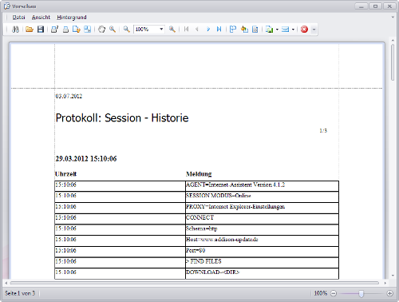Click the date '03.07.2012'

pos(69,96)
